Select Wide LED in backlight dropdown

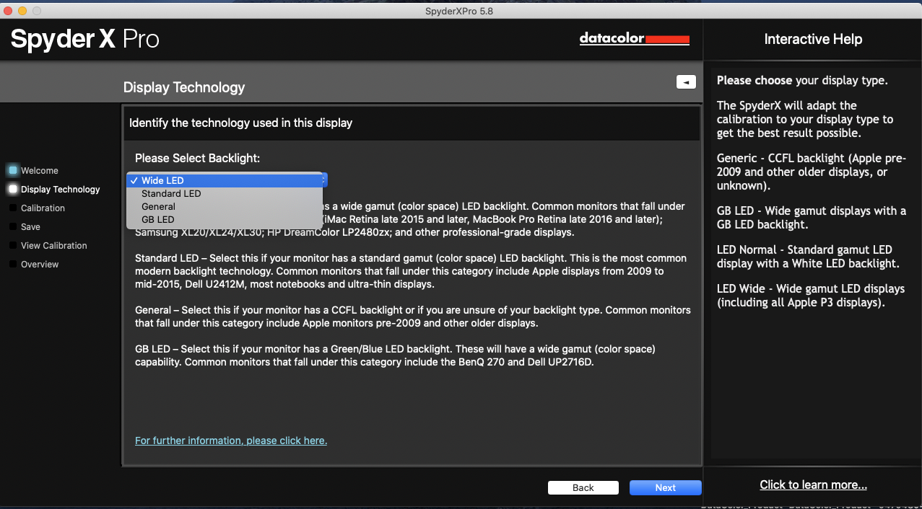[225, 180]
